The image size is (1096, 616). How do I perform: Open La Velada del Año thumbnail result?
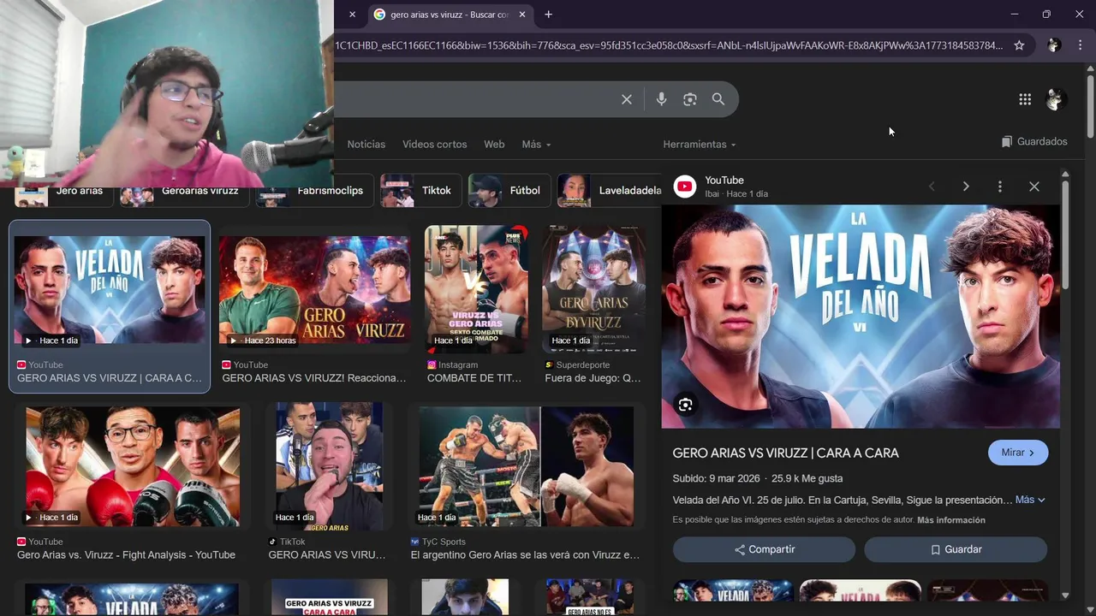click(110, 290)
